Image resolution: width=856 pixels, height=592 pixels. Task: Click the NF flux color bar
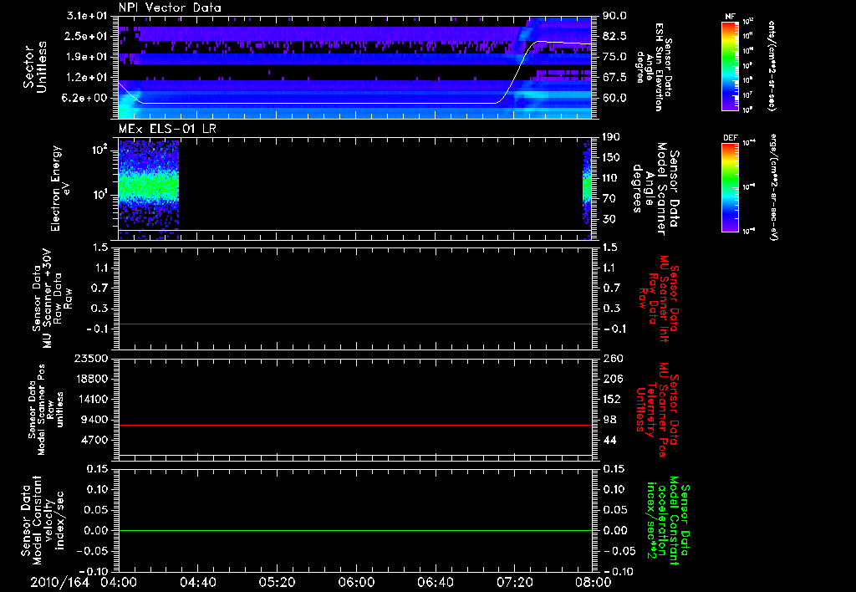731,65
